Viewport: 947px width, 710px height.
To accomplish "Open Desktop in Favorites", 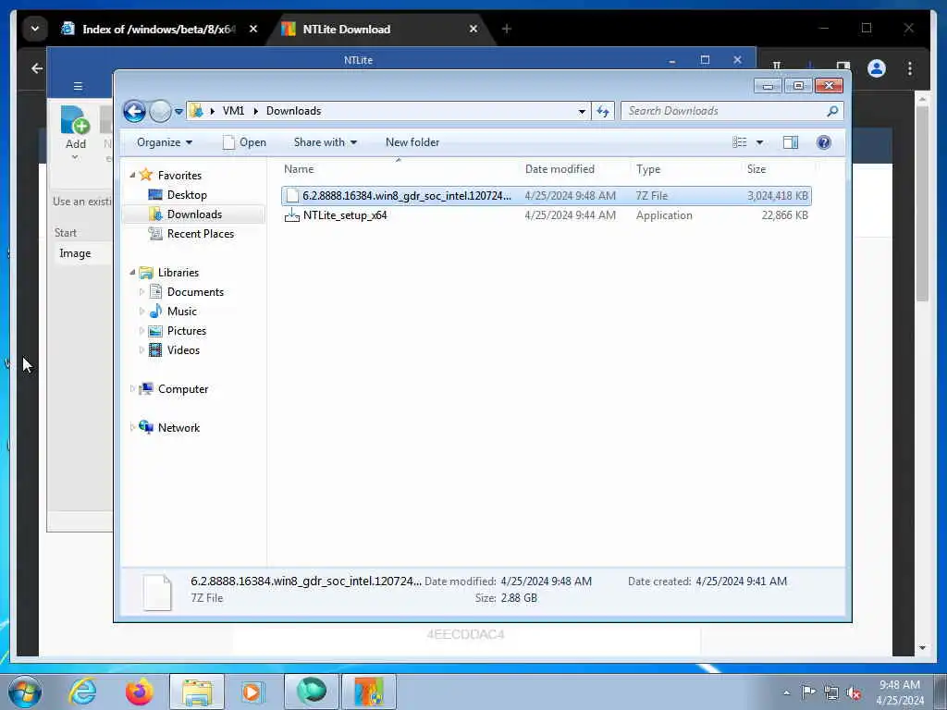I will click(187, 195).
